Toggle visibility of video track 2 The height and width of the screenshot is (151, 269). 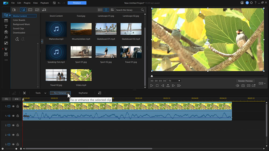(13, 125)
